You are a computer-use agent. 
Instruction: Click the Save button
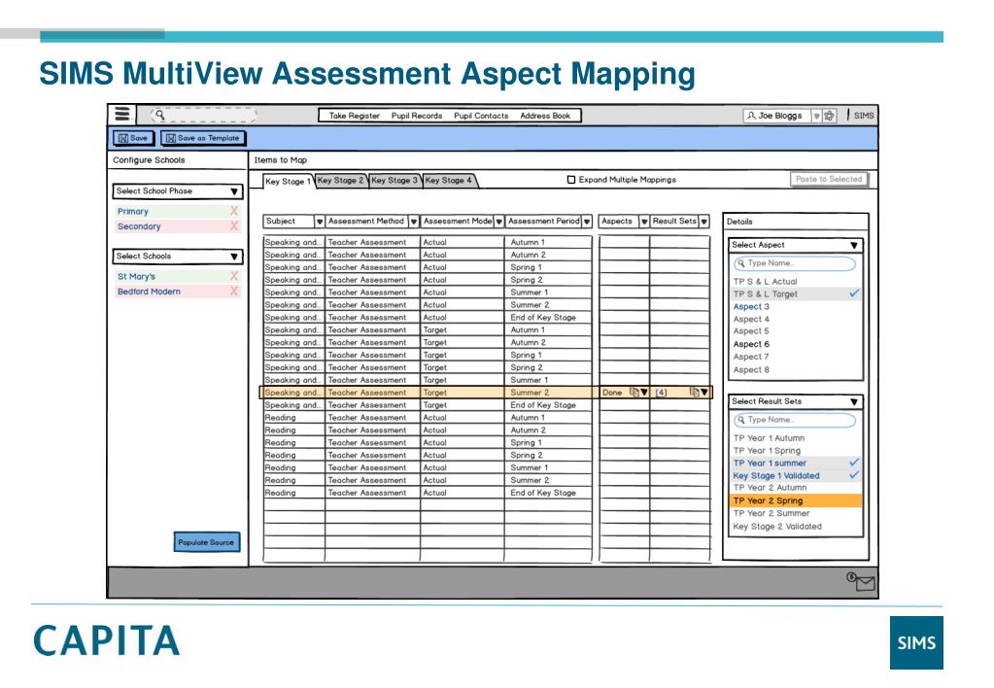point(133,138)
